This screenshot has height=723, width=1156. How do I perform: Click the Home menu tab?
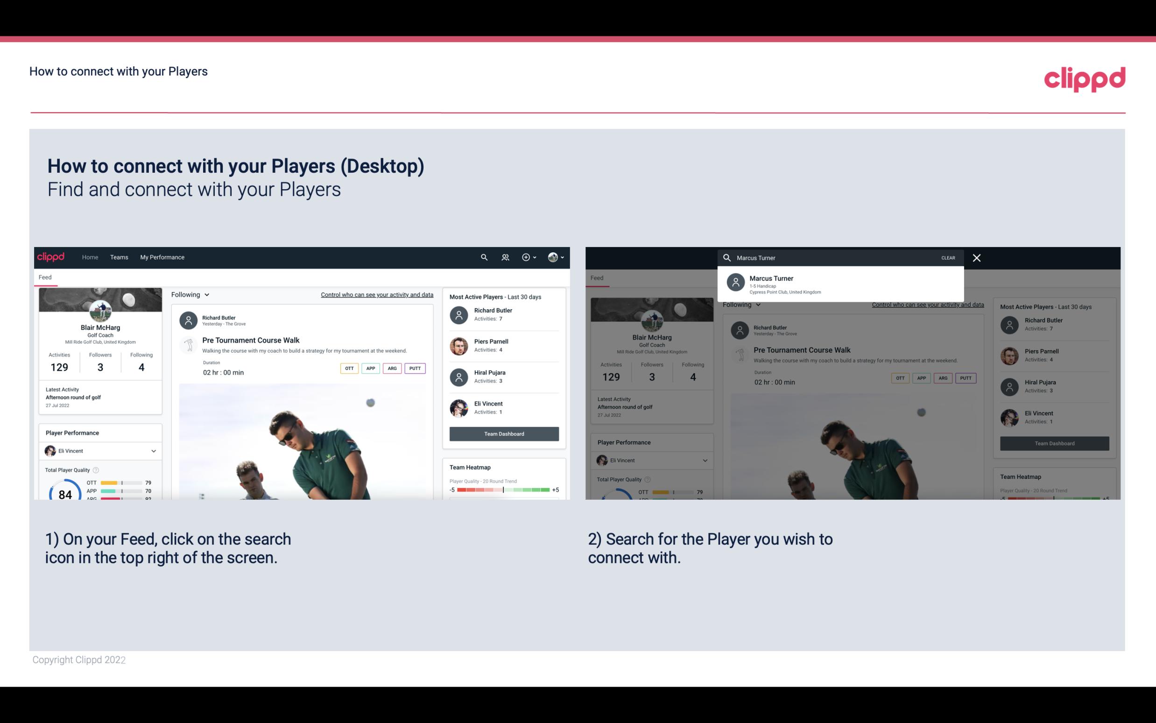(89, 256)
